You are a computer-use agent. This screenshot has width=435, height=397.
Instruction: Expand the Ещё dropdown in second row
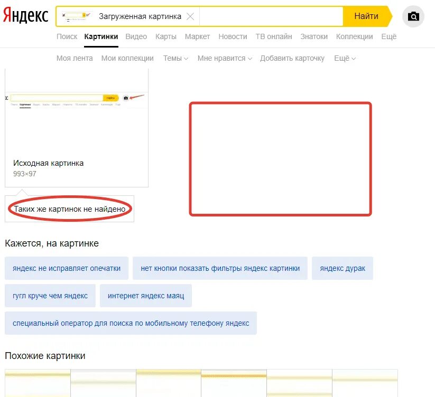345,58
